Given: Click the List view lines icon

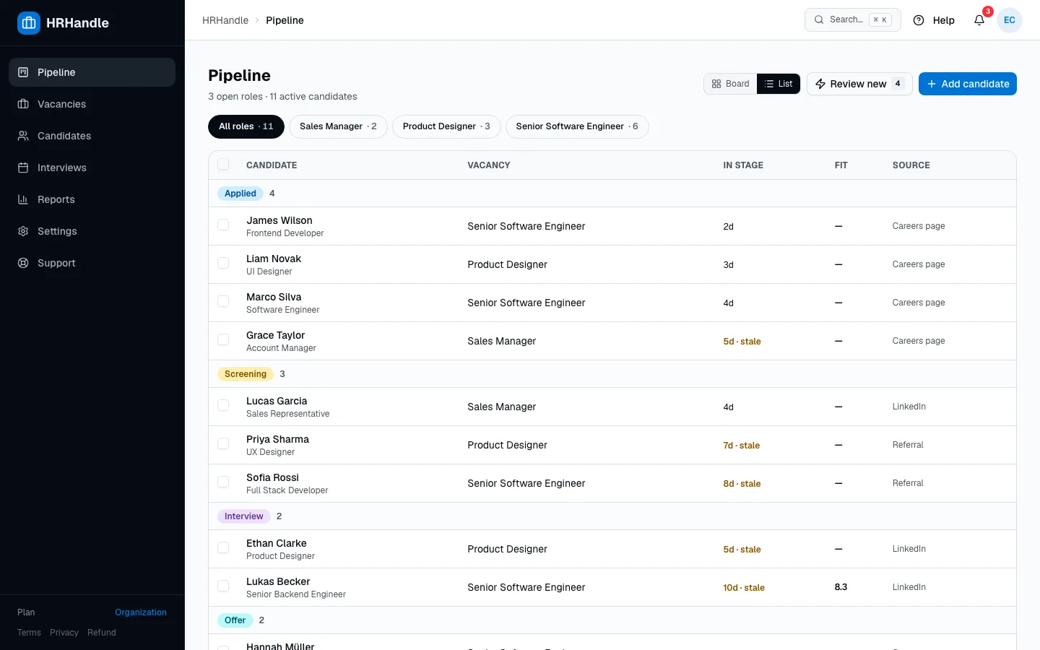Looking at the screenshot, I should pos(769,84).
